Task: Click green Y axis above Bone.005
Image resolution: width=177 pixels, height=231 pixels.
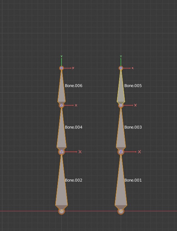Action: (x=121, y=61)
